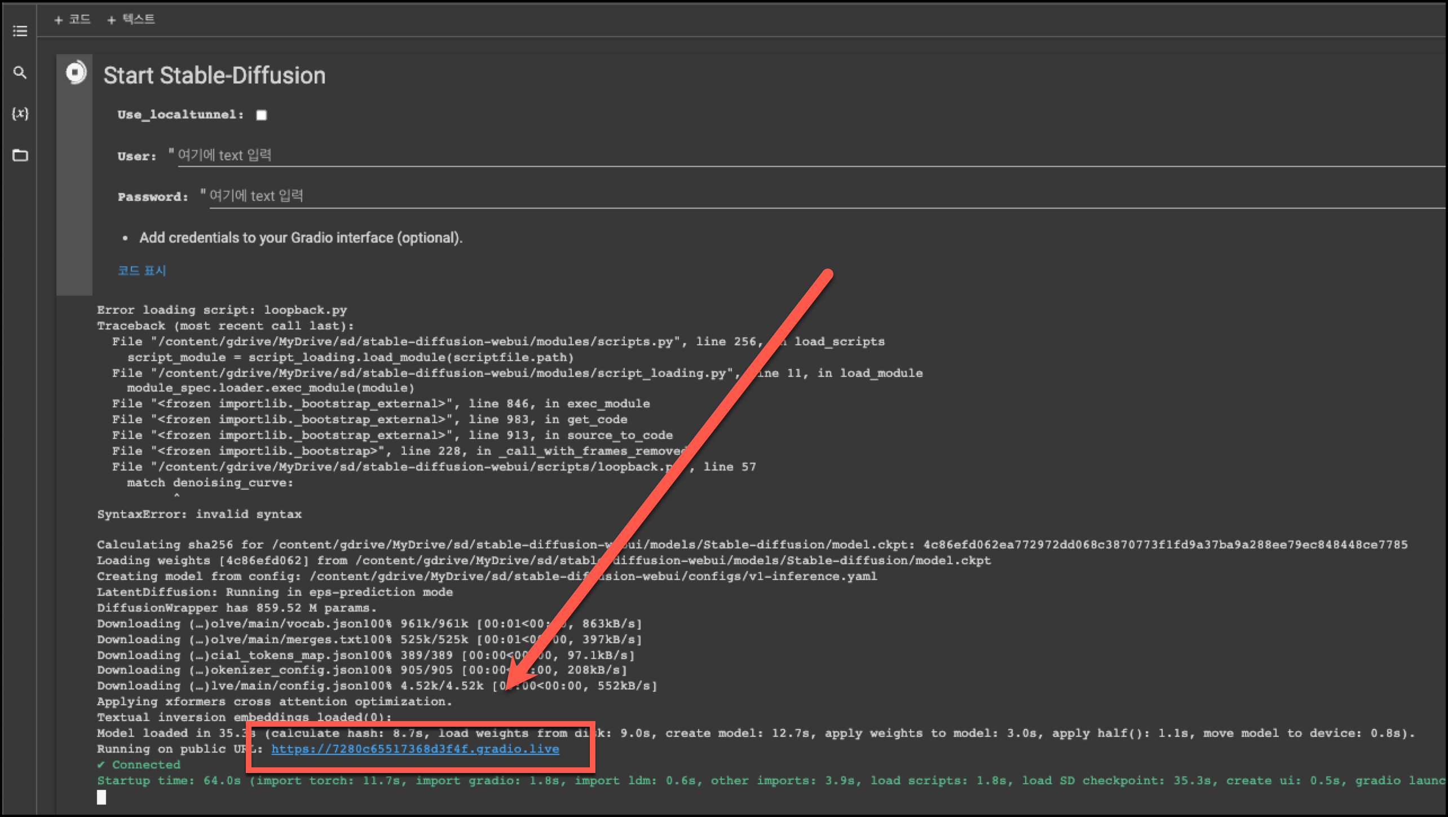Add a new text cell with + 텍스트
The image size is (1448, 817).
(131, 20)
